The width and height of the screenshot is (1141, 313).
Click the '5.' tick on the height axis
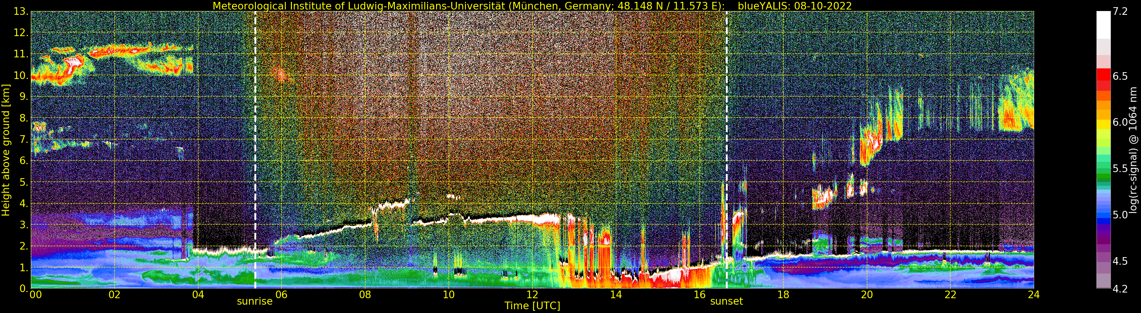24,182
